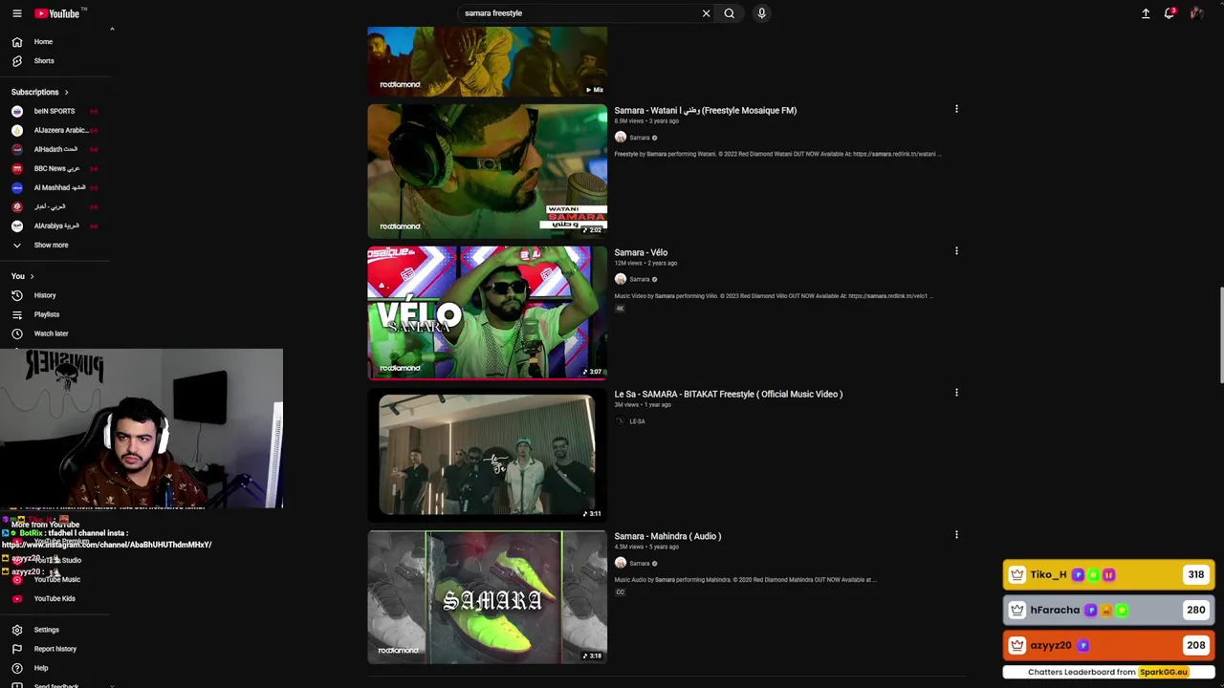This screenshot has width=1224, height=688.
Task: Open the Create upload icon
Action: (x=1146, y=13)
